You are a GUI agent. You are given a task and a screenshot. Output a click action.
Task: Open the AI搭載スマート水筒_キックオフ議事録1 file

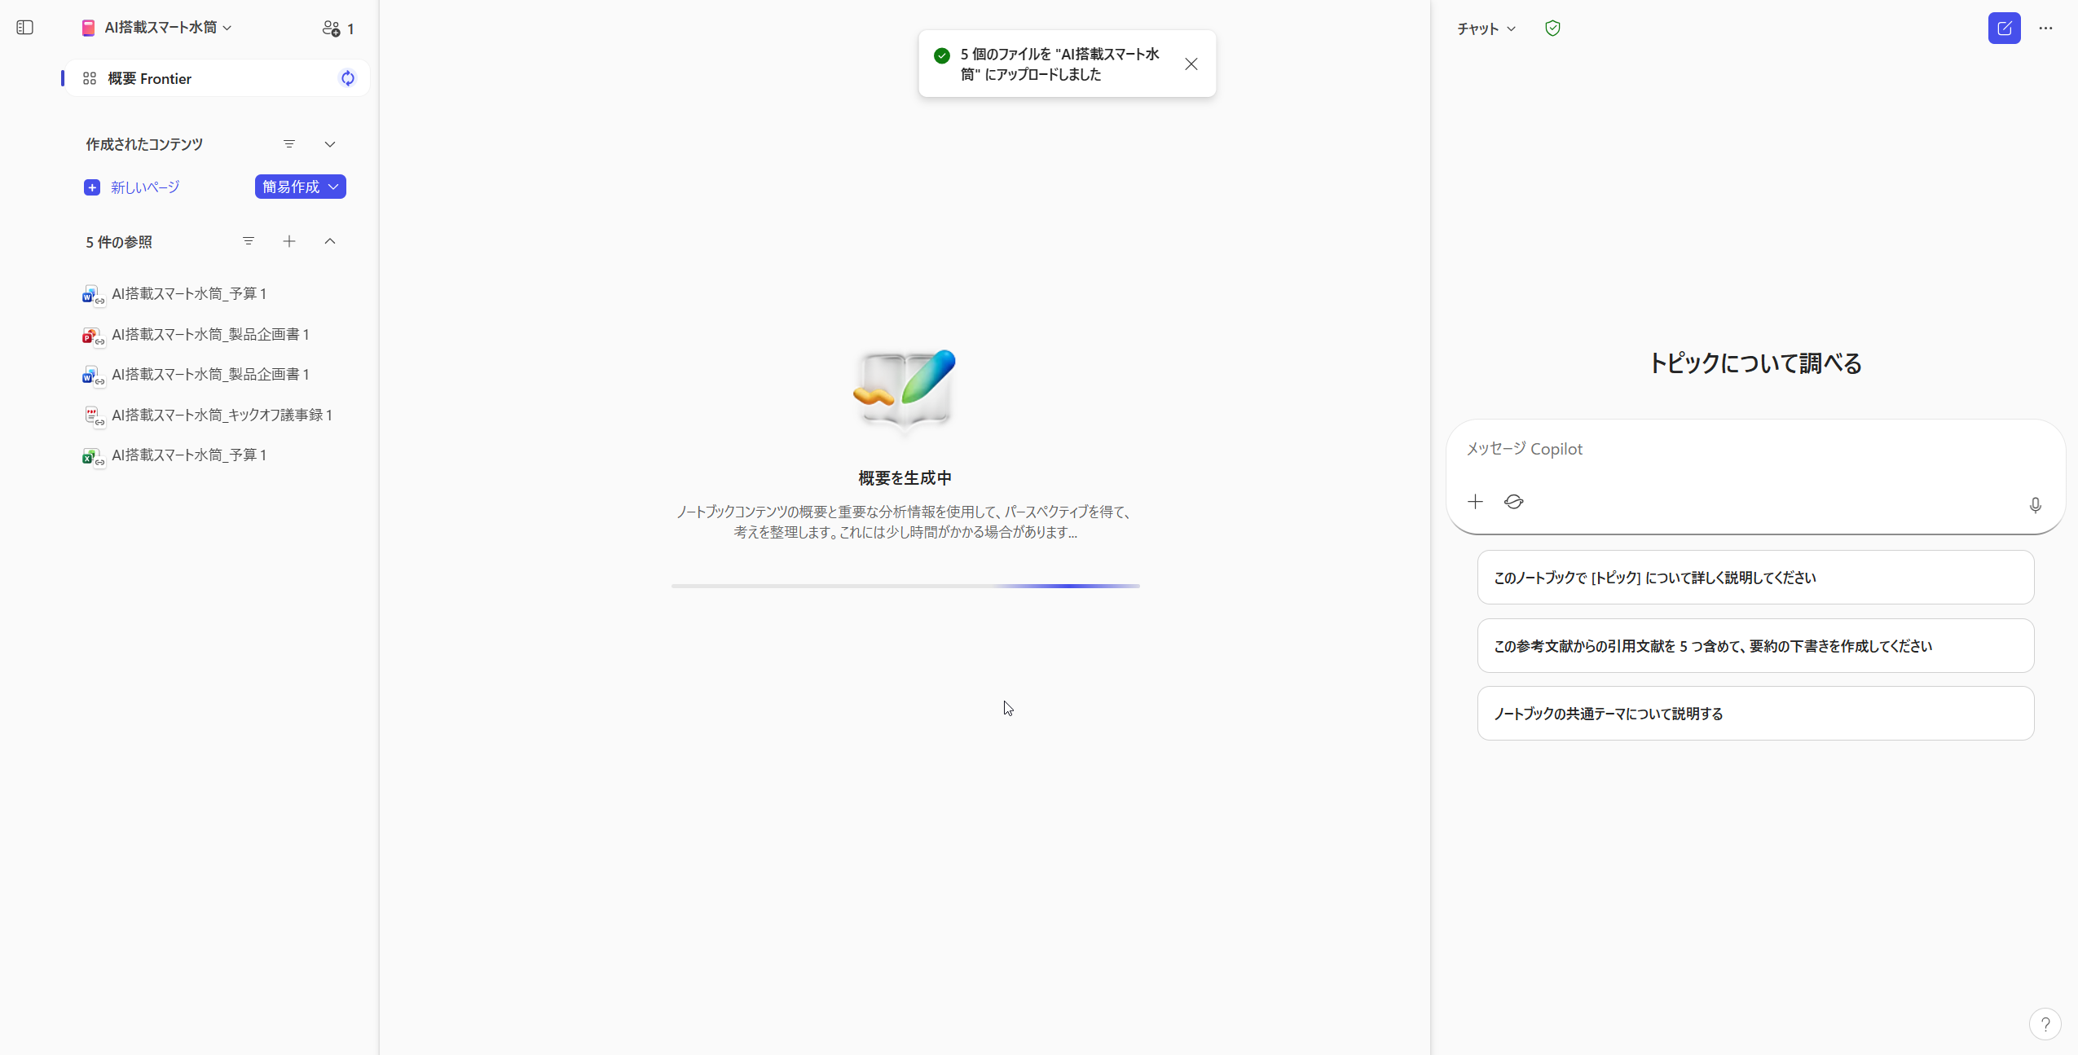(x=222, y=414)
